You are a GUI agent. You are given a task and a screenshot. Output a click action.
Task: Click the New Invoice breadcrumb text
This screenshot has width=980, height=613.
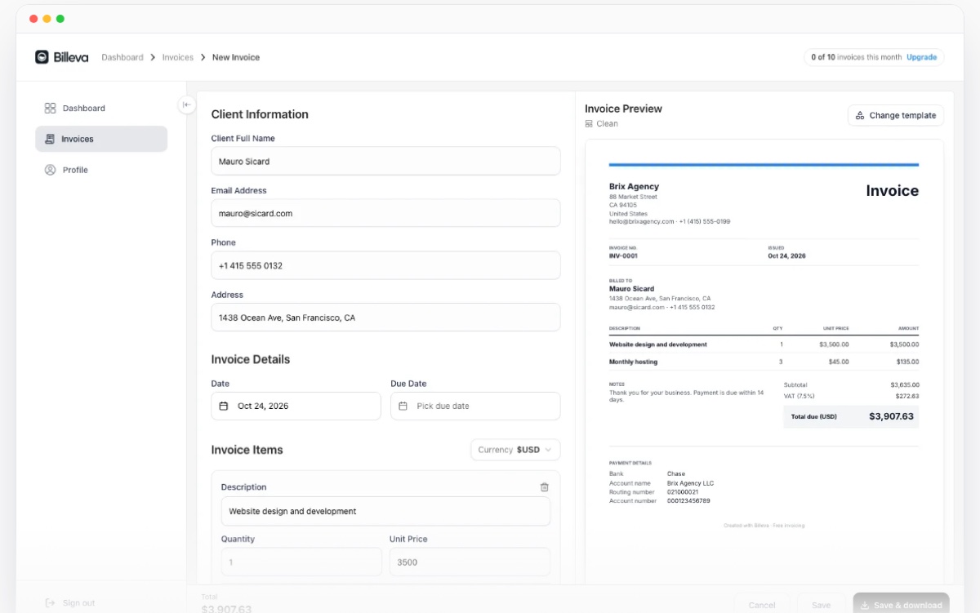point(236,57)
